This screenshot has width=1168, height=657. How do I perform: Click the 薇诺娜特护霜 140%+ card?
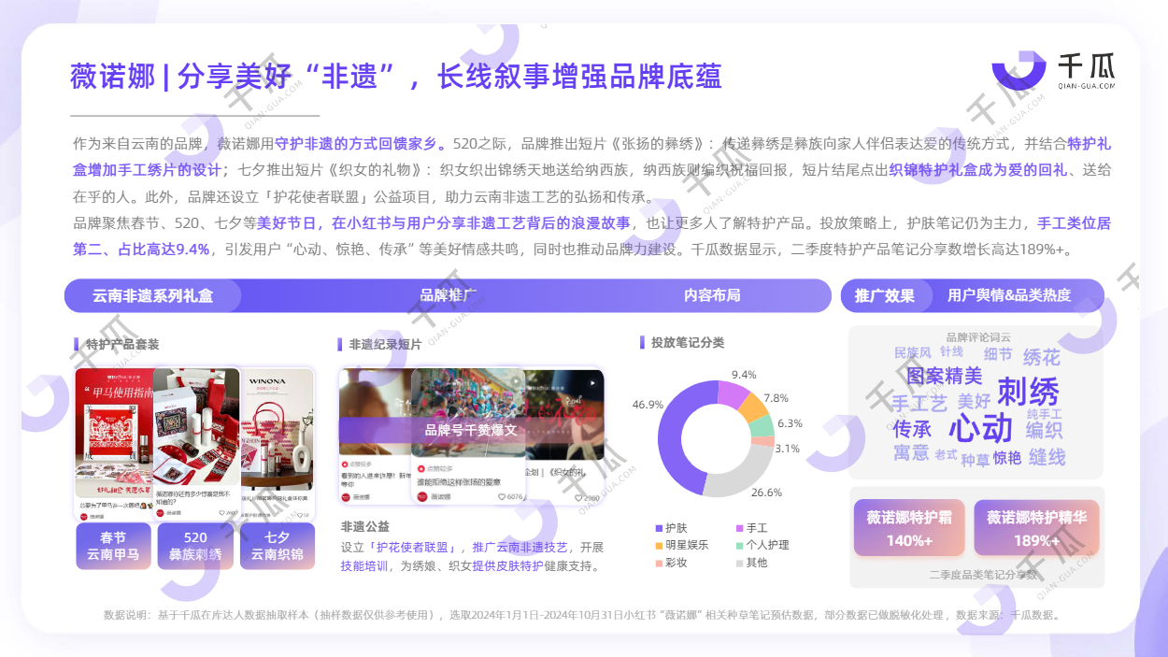[x=909, y=529]
